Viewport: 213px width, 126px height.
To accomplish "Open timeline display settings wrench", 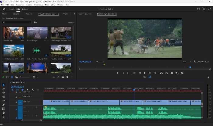I will tap(33, 90).
